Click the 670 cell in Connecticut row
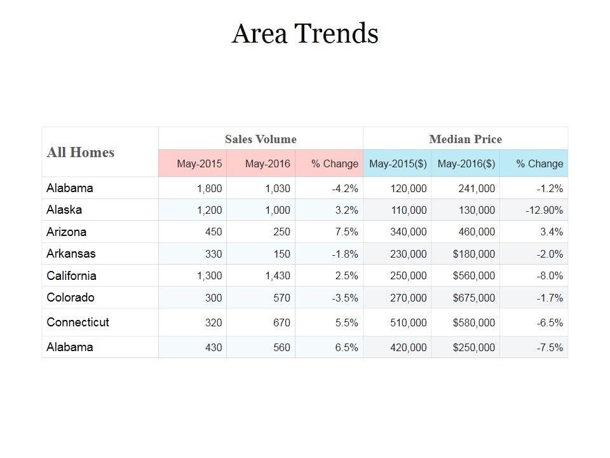This screenshot has height=458, width=610. coord(261,322)
